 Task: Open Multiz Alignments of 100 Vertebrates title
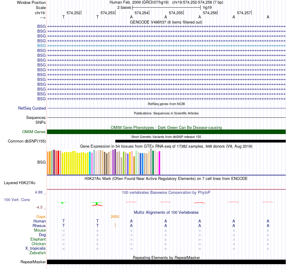coord(166,213)
